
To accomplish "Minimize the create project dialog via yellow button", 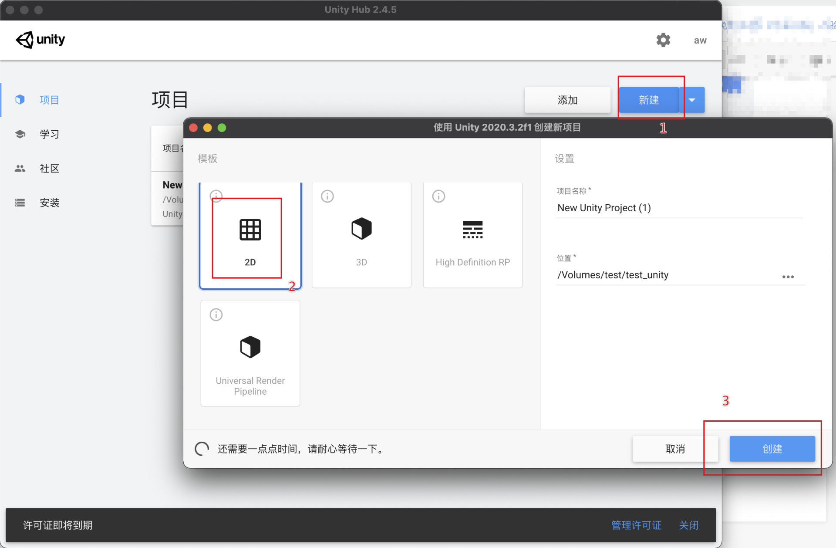I will 208,128.
